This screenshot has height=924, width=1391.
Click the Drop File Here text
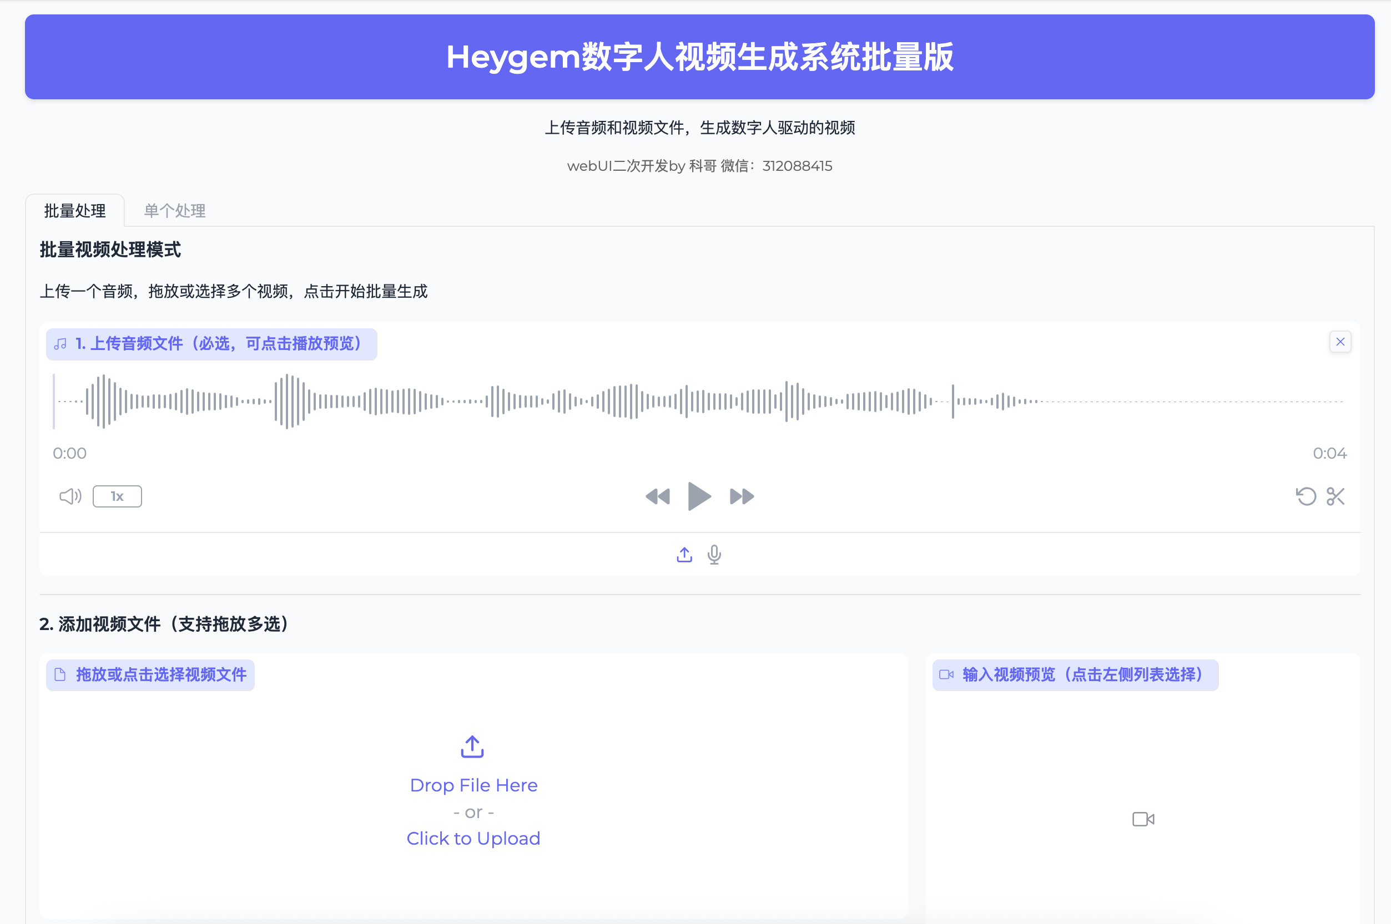(x=473, y=785)
